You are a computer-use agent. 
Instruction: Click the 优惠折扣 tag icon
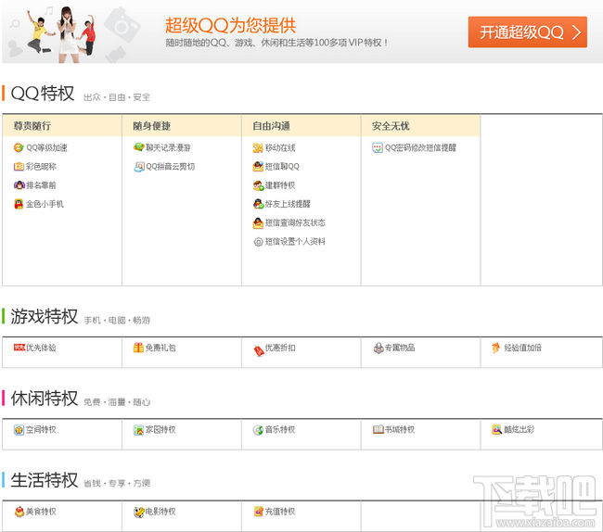(x=259, y=350)
